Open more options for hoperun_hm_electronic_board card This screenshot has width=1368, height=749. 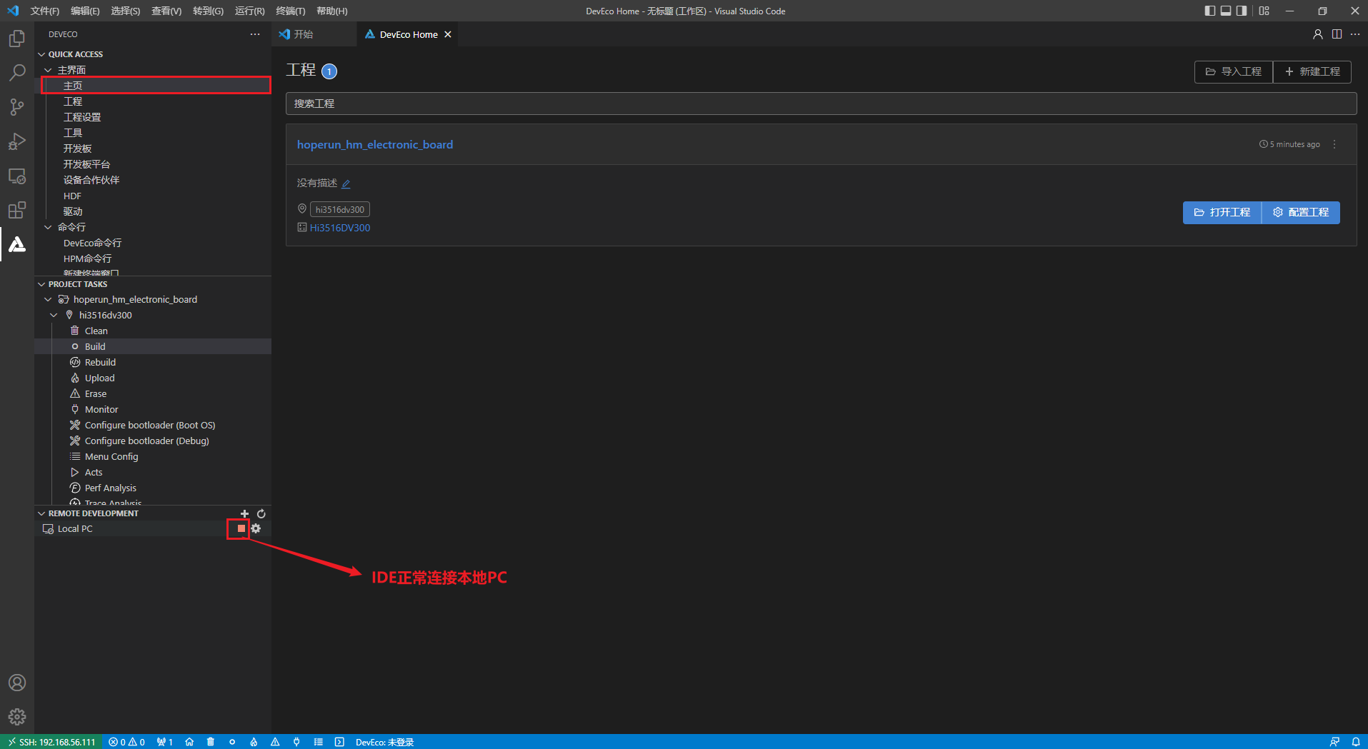1334,144
